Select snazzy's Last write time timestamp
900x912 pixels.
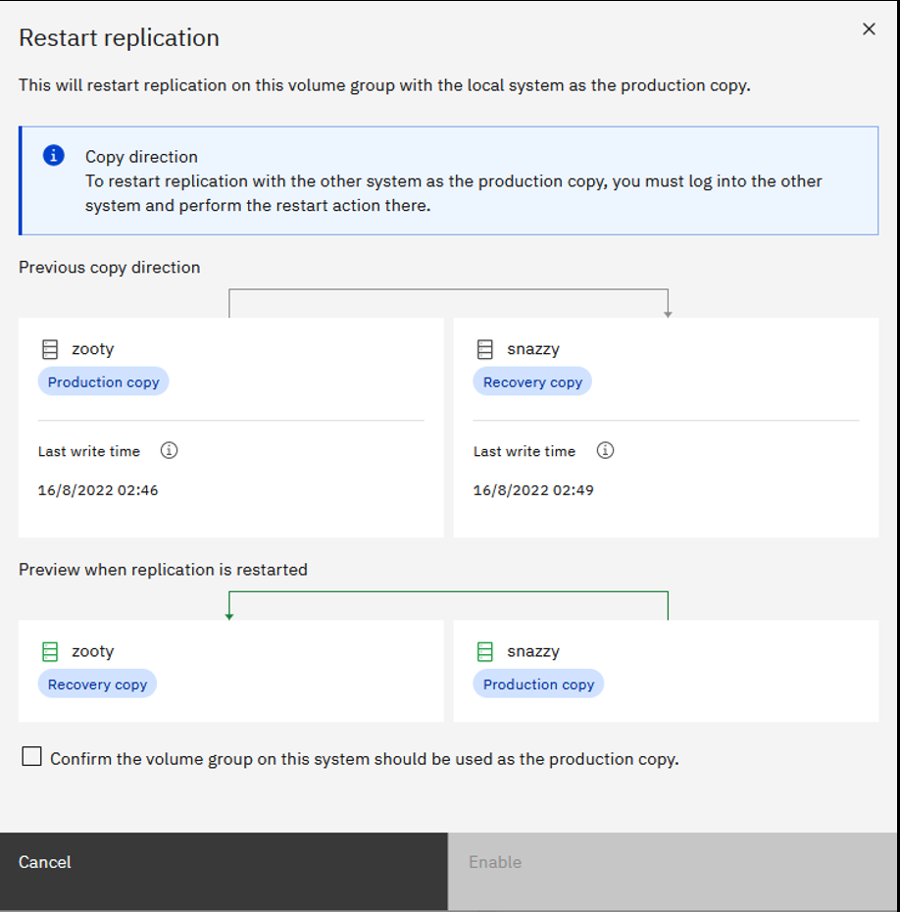[x=533, y=489]
